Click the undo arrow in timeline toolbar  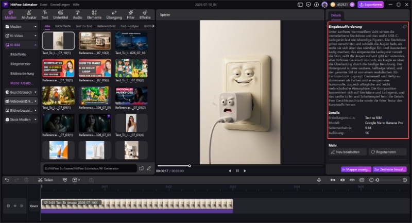click(7, 180)
